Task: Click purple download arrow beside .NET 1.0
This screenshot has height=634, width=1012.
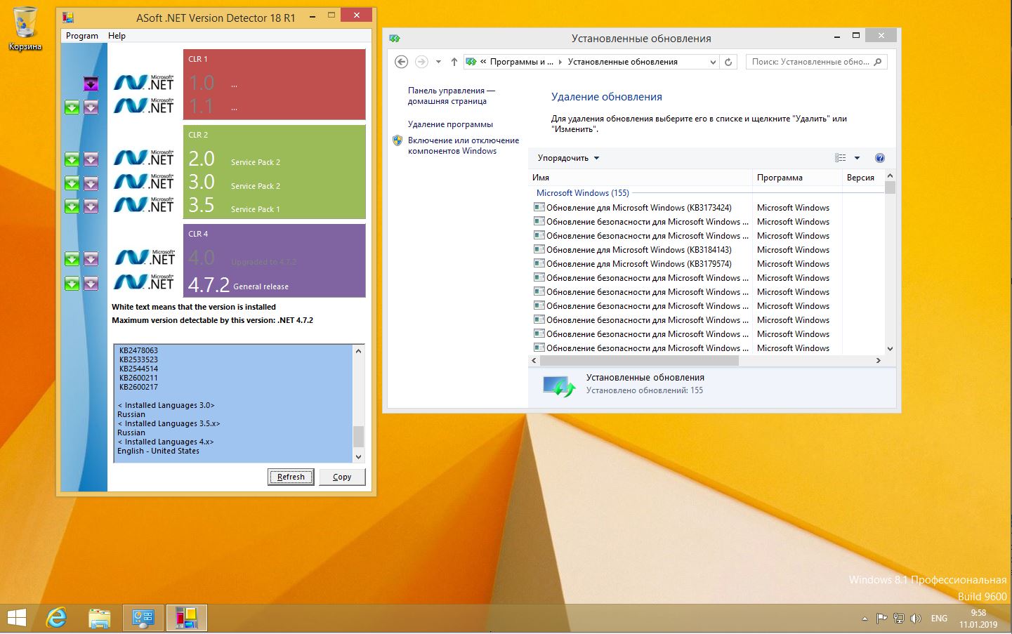Action: pyautogui.click(x=91, y=84)
